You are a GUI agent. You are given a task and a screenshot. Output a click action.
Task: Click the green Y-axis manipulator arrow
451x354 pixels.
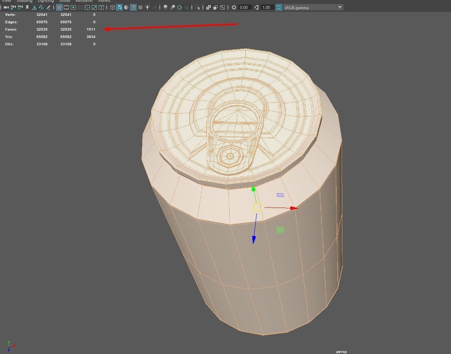tap(254, 189)
